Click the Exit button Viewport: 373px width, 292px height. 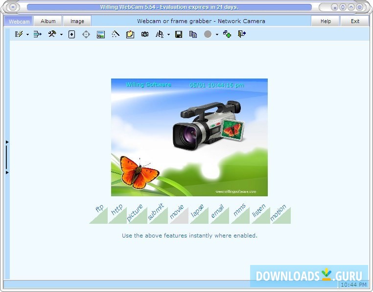(x=355, y=21)
